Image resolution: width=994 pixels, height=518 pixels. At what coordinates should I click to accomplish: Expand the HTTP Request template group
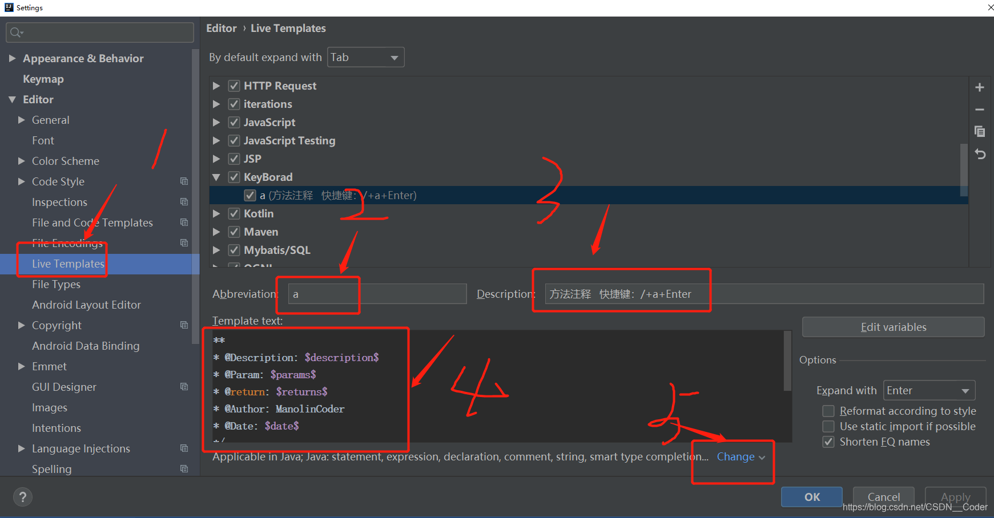coord(216,86)
